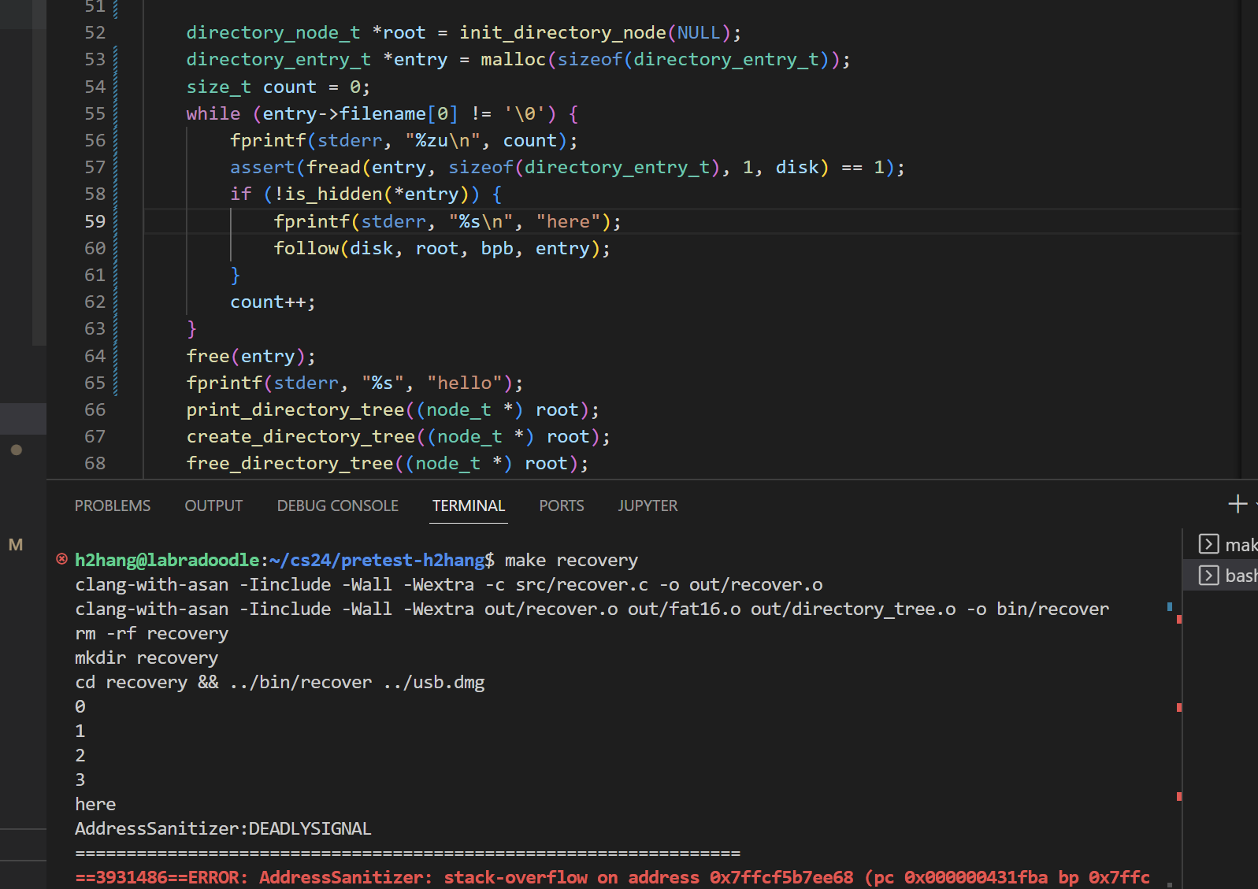Switch to the JUPYTER tab

[648, 506]
